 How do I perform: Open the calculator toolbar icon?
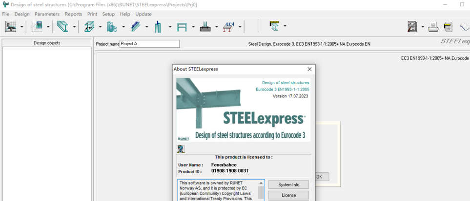(37, 27)
